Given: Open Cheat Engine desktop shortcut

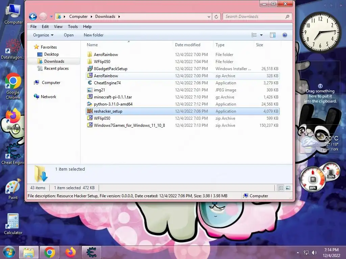Looking at the screenshot, I should coord(13,154).
